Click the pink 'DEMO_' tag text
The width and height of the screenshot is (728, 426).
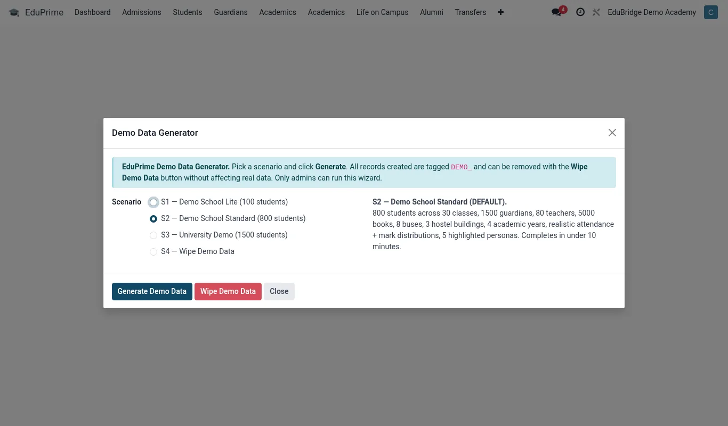pyautogui.click(x=462, y=167)
